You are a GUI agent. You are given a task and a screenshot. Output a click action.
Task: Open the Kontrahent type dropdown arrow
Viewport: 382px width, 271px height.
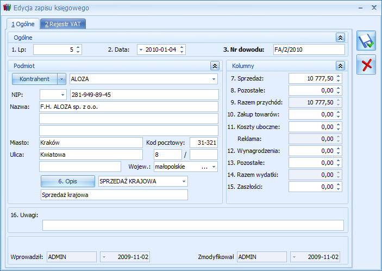(x=61, y=79)
